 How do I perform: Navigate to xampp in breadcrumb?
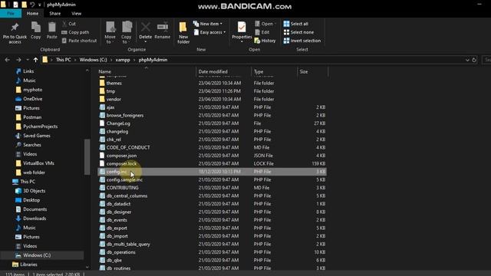[123, 60]
